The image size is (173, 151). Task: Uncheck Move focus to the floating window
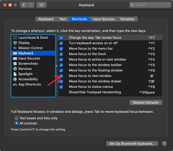61,70
